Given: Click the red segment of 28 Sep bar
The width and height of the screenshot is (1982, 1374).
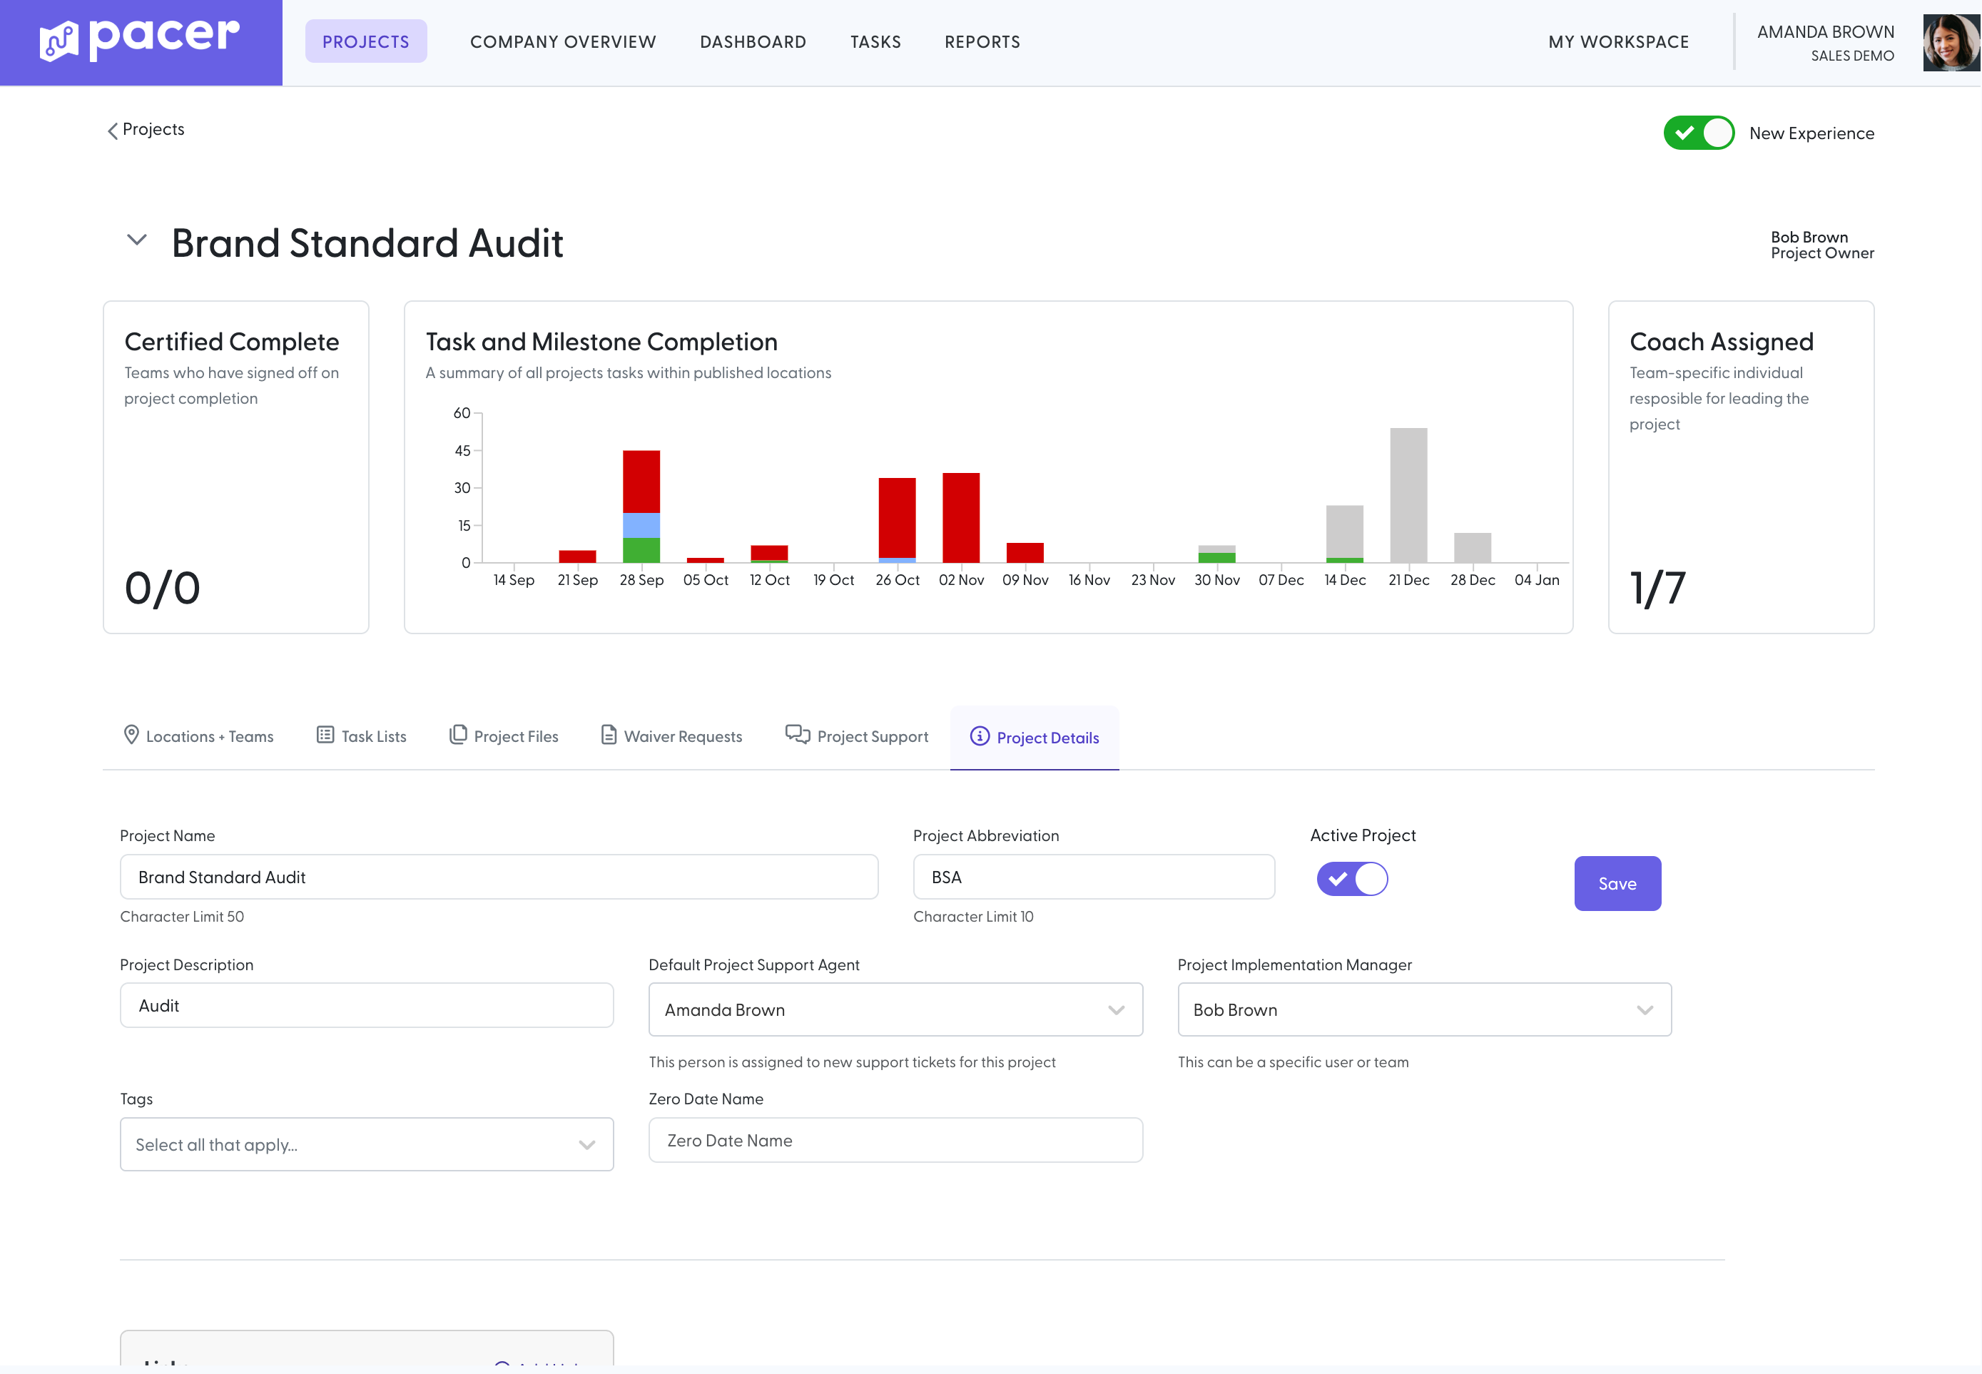Looking at the screenshot, I should point(641,482).
